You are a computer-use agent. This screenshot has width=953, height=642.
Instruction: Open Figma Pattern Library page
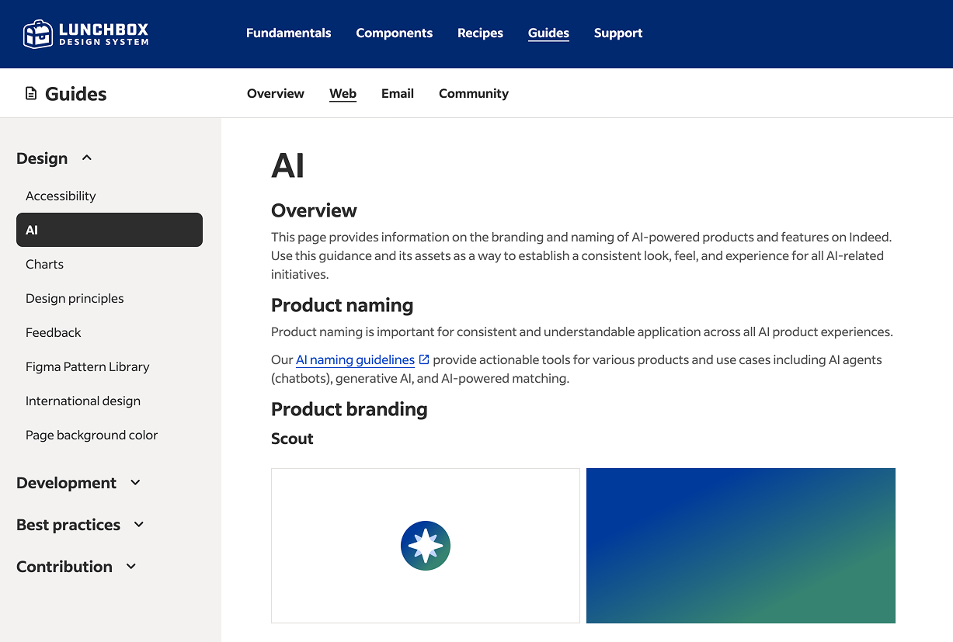(110, 366)
